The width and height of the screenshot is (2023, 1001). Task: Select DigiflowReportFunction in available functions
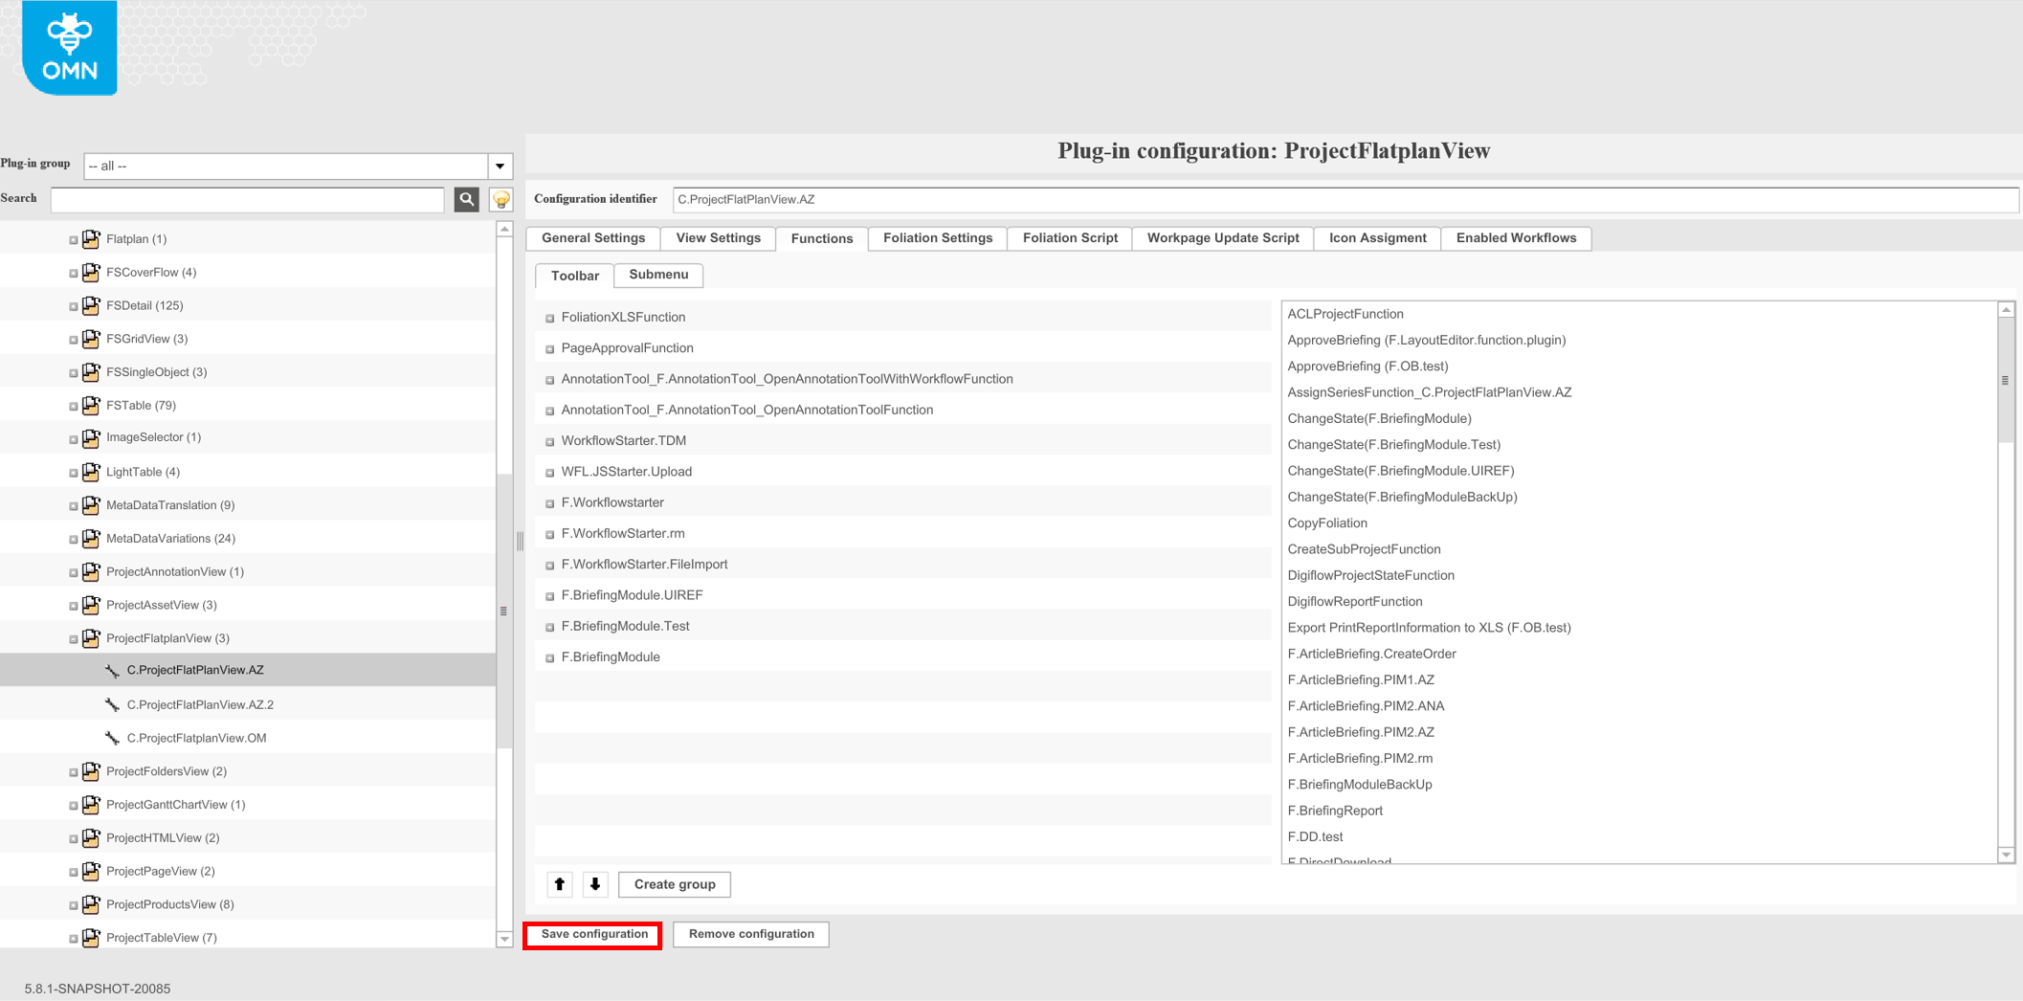click(1355, 602)
